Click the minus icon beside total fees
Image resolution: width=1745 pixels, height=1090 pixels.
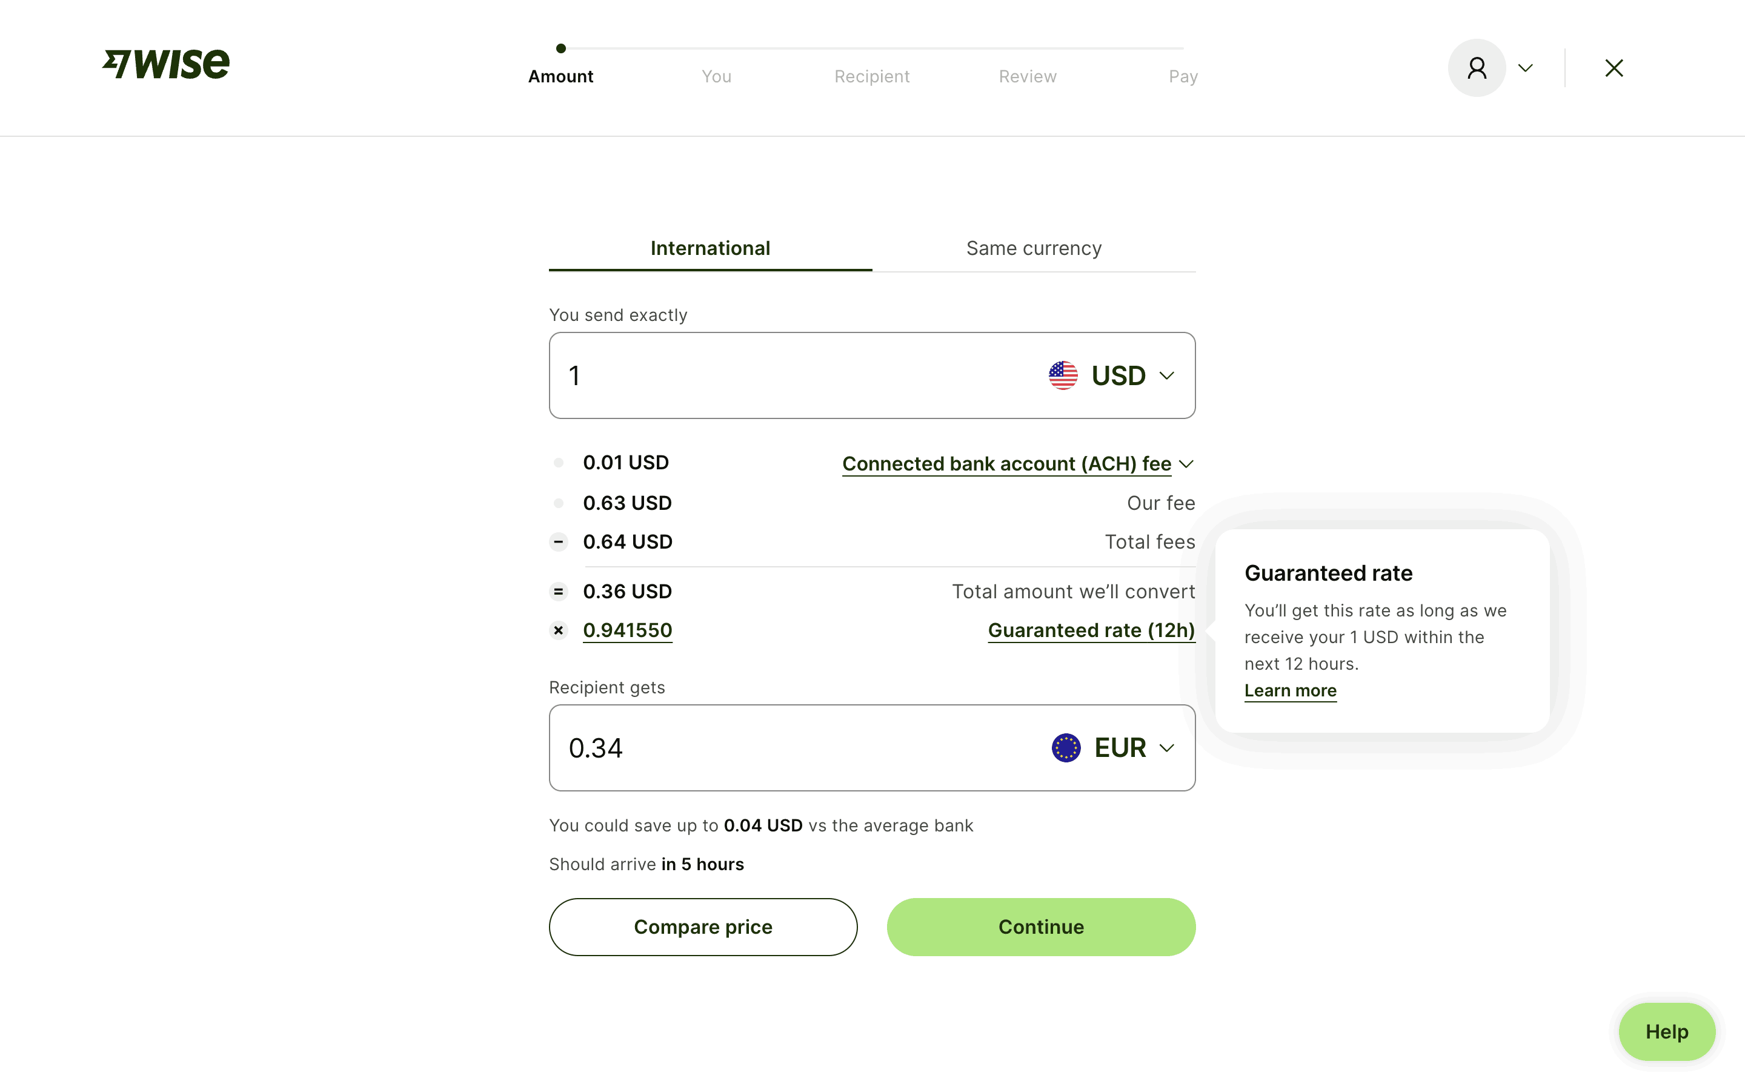(x=558, y=542)
